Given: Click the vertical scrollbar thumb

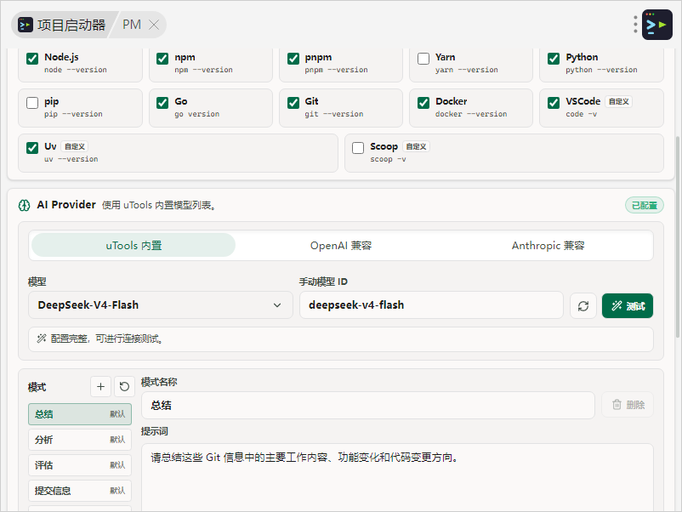Looking at the screenshot, I should 678,237.
